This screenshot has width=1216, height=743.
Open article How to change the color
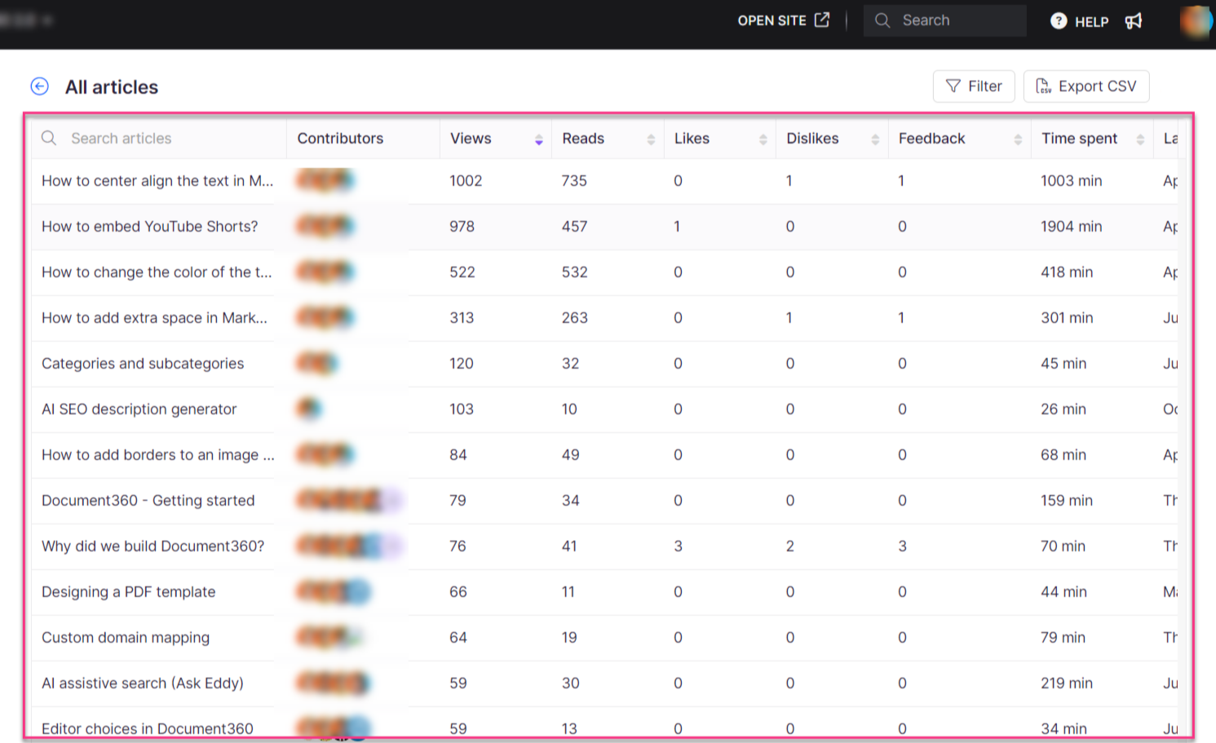tap(157, 272)
